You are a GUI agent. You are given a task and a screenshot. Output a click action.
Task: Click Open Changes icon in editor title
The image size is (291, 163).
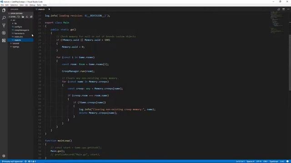point(279,9)
